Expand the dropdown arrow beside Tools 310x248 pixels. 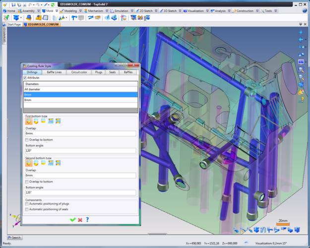point(275,10)
